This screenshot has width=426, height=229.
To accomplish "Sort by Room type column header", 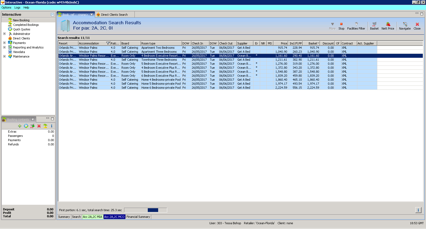I will tap(161, 43).
